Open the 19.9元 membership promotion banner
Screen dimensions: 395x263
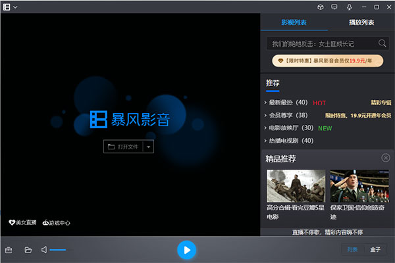coord(327,60)
